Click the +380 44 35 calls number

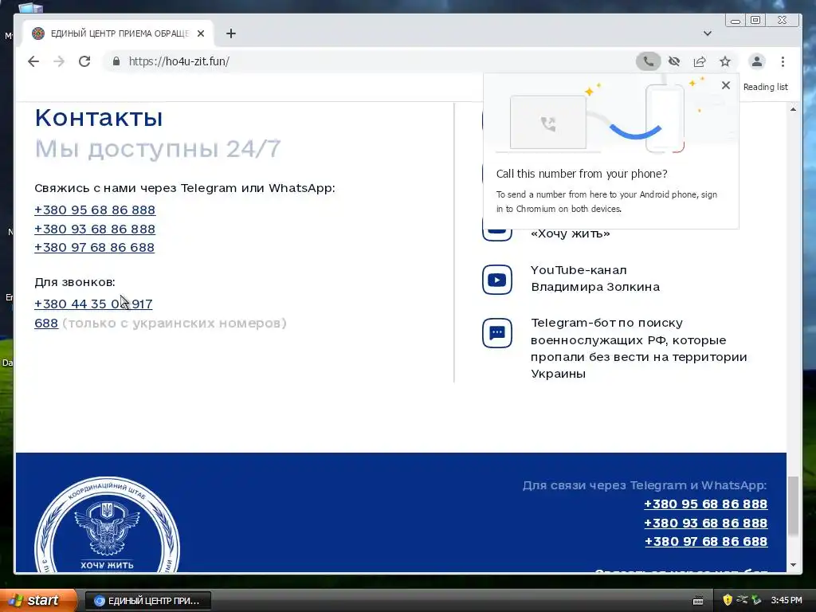coord(93,304)
